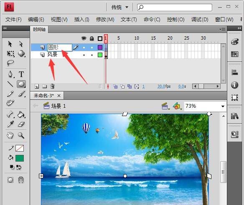The height and width of the screenshot is (205, 244).
Task: Open the timeline panel options menu
Action: [223, 29]
